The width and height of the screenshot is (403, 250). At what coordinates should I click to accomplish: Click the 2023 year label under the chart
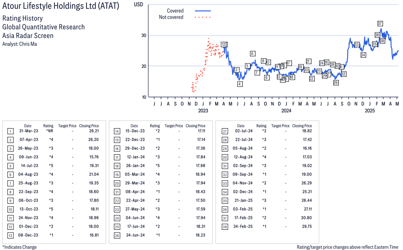pos(203,110)
